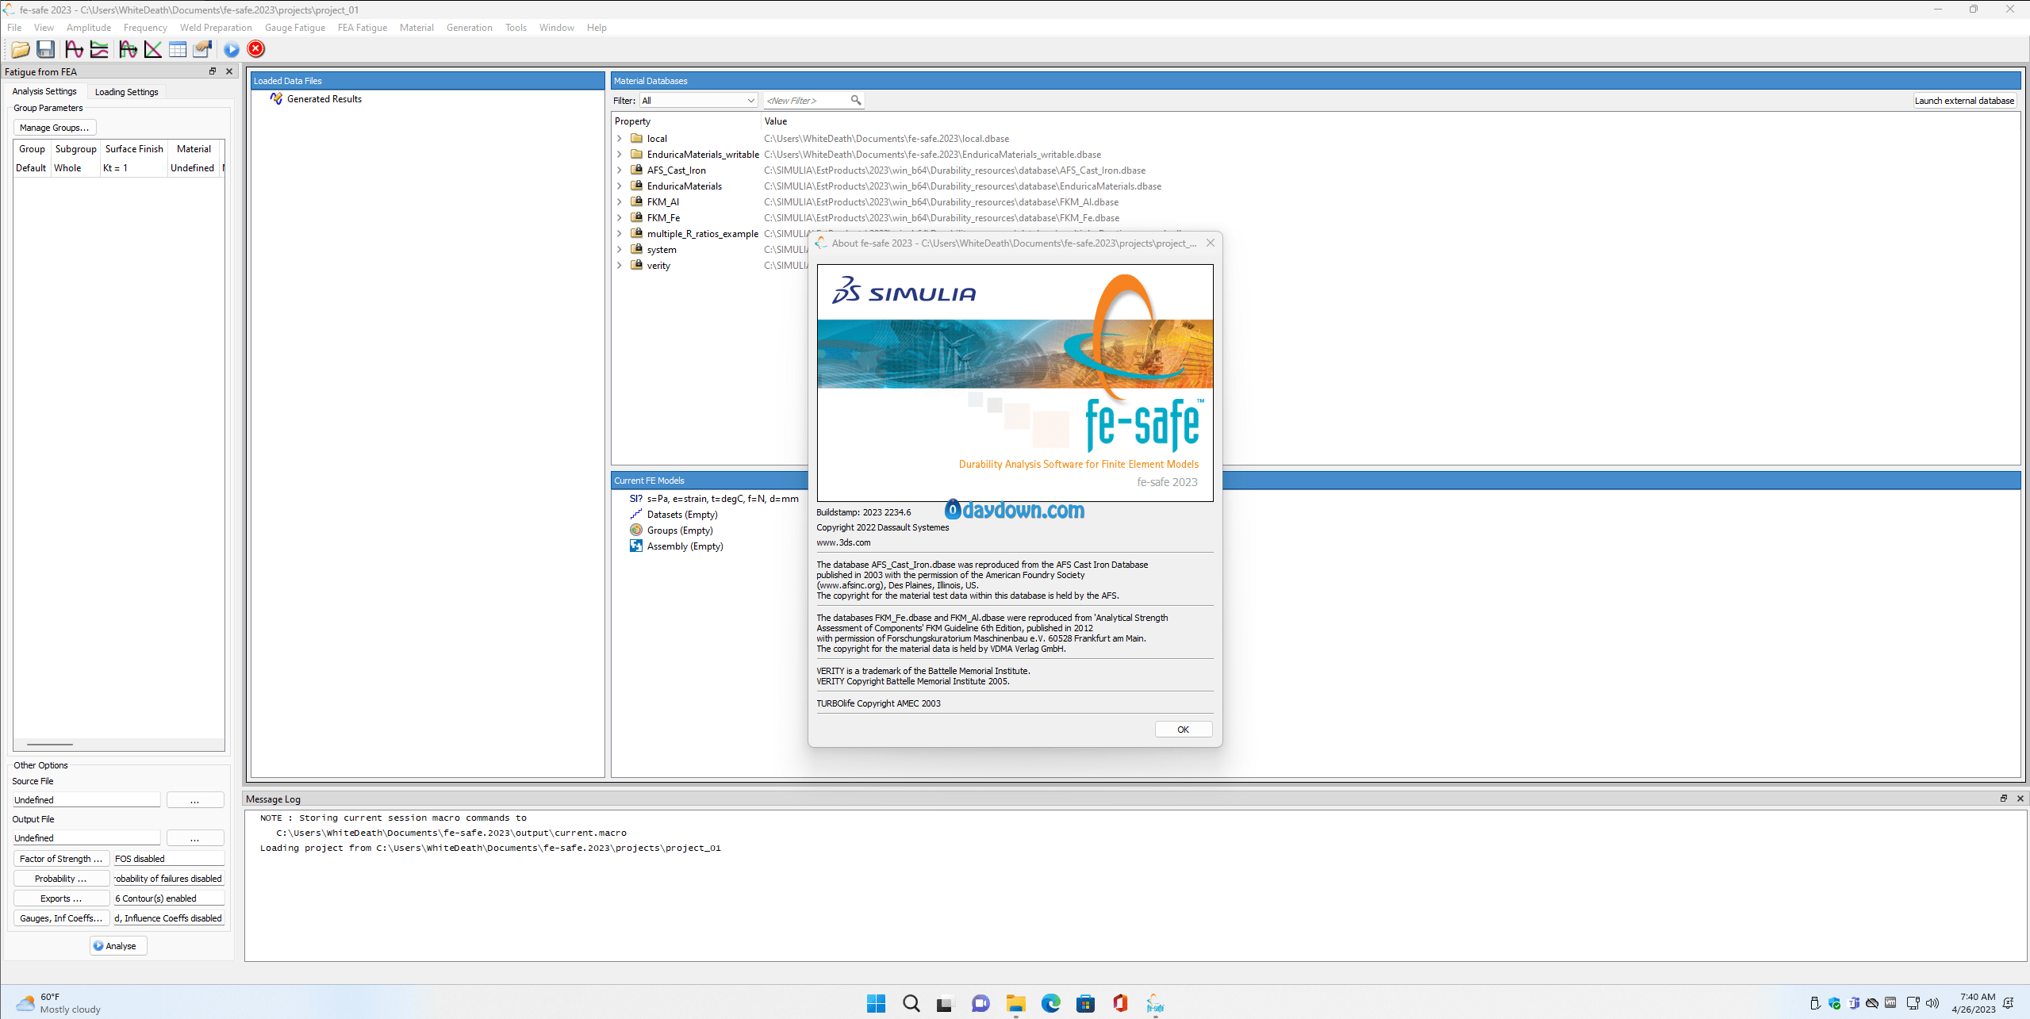Open Factor of Strength settings

pos(61,859)
